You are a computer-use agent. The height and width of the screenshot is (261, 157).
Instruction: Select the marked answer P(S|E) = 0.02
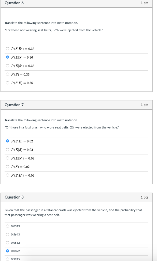[8, 141]
